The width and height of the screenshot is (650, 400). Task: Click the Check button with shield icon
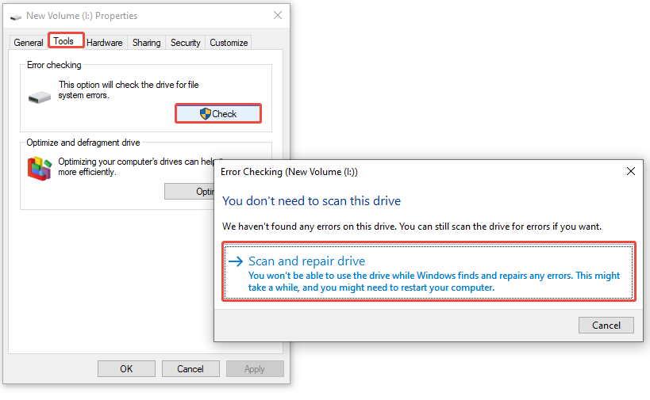click(218, 114)
